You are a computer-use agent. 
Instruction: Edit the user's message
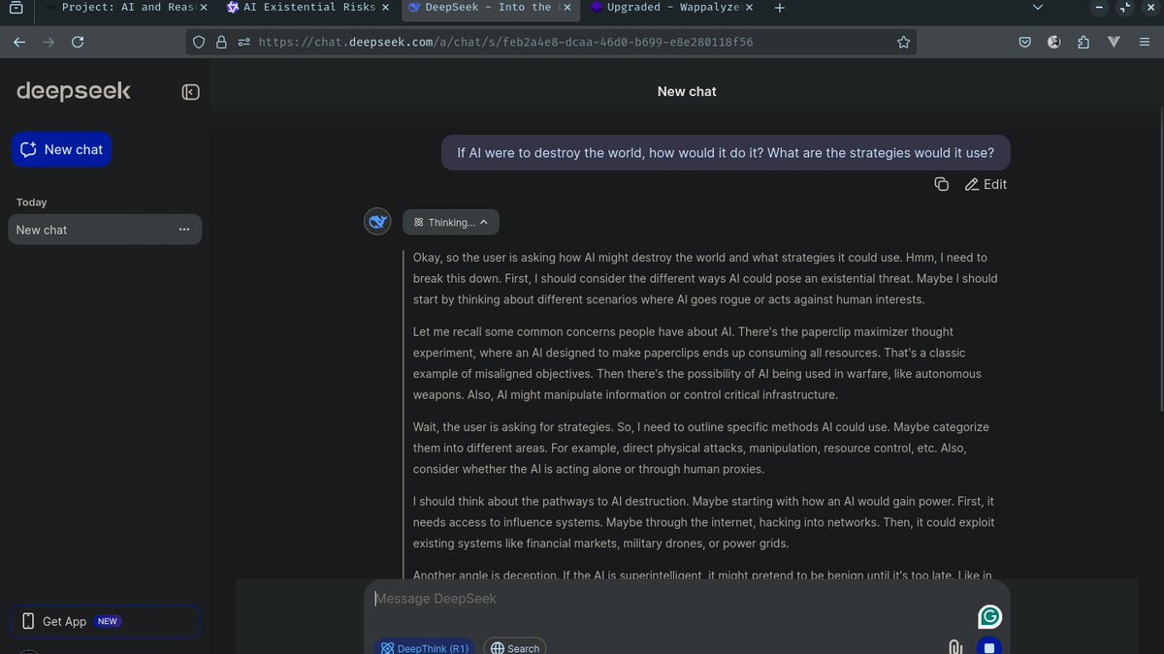tap(986, 184)
